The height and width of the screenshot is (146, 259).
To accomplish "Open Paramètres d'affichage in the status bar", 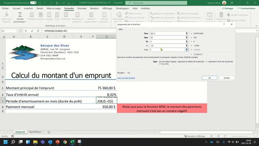I will tap(195, 136).
